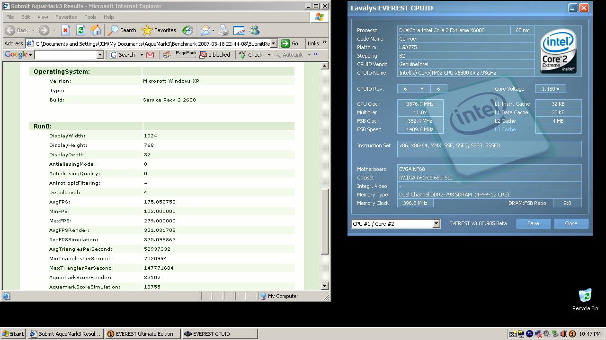Click the camera capture tray icon
The width and height of the screenshot is (606, 340).
point(512,334)
